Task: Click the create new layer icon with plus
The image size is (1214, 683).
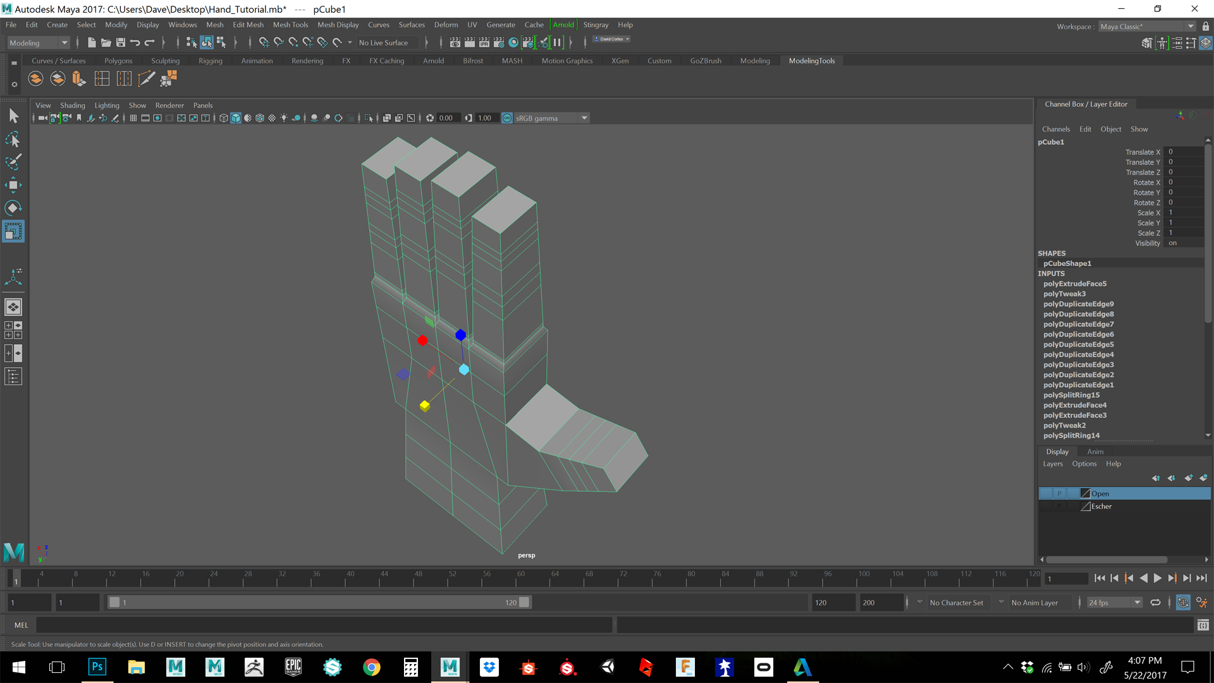Action: pos(1188,478)
